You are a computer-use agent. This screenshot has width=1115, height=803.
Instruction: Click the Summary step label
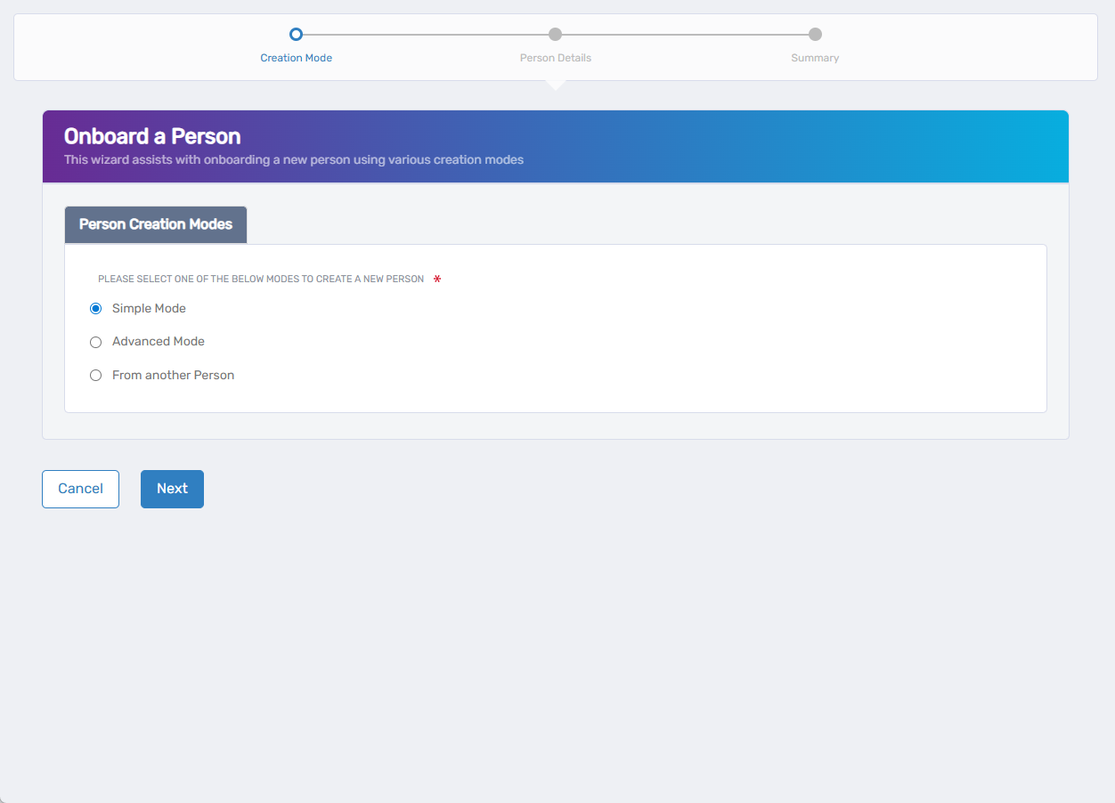click(x=814, y=57)
